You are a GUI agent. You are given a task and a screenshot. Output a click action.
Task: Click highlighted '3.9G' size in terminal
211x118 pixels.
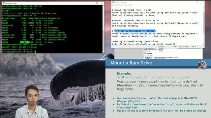click(24, 42)
